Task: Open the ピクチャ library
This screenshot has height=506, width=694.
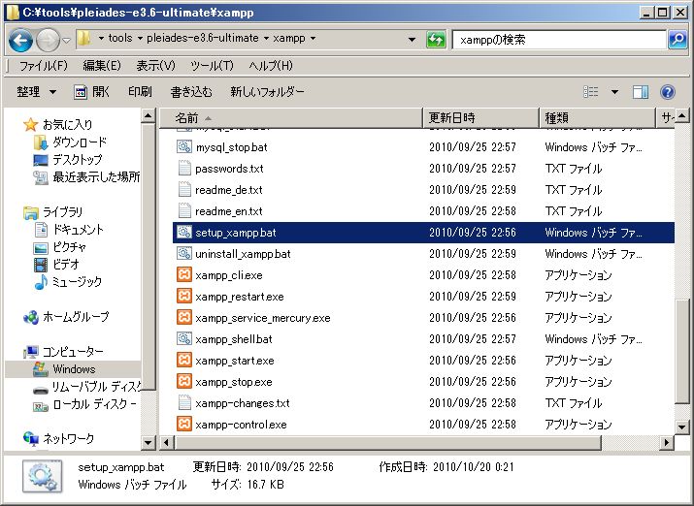Action: click(x=69, y=246)
